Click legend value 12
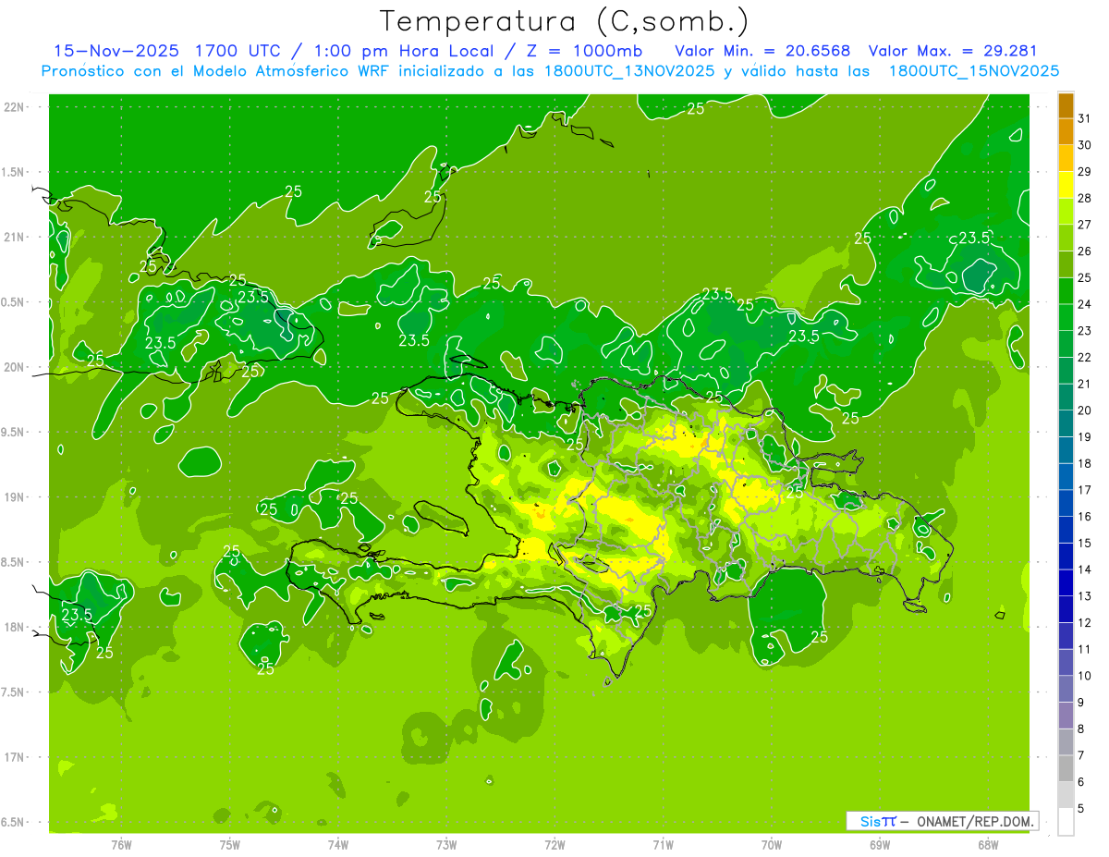The height and width of the screenshot is (857, 1109). 1084,622
